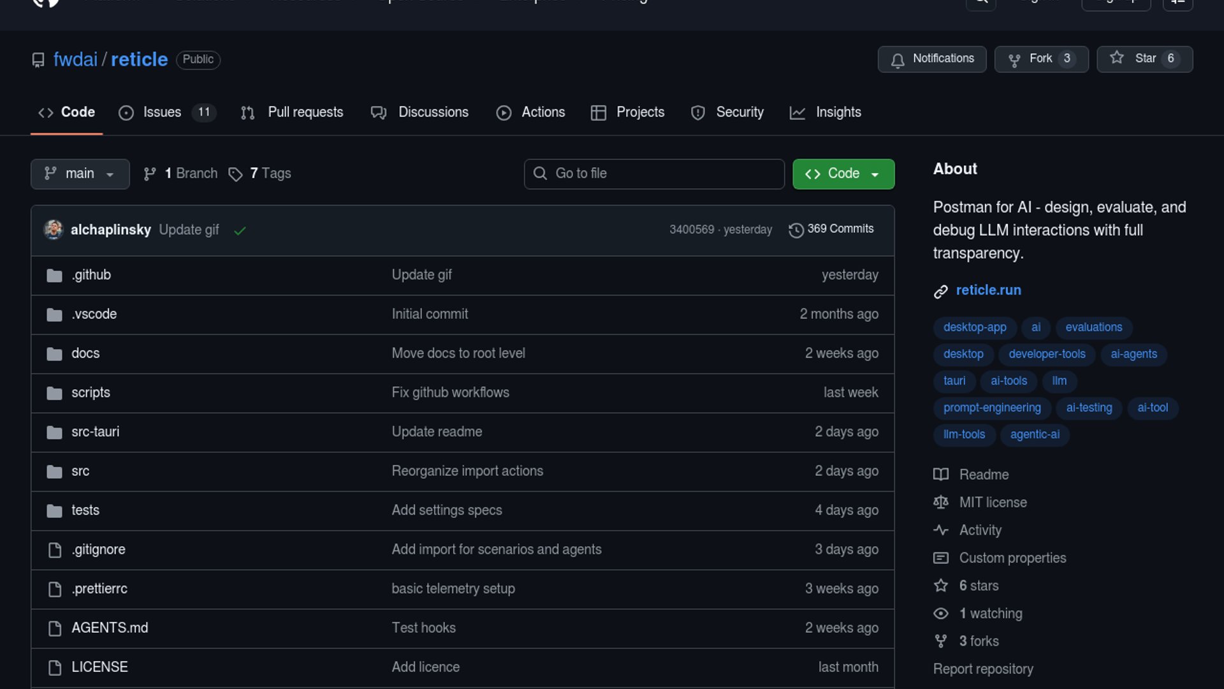Expand the main branch dropdown
Viewport: 1224px width, 689px height.
click(80, 174)
